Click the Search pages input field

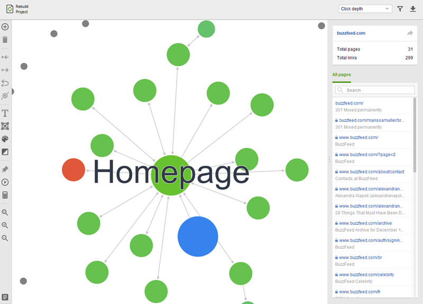click(x=375, y=90)
